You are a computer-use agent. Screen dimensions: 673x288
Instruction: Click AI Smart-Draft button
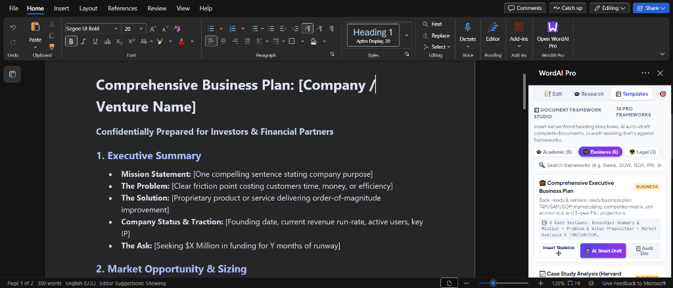coord(603,251)
